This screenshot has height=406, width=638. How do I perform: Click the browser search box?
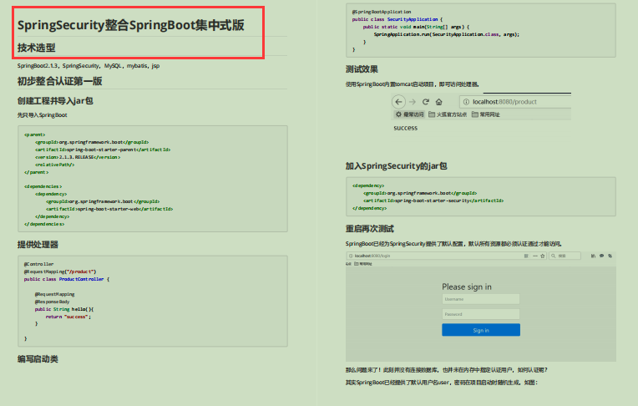coord(565,256)
